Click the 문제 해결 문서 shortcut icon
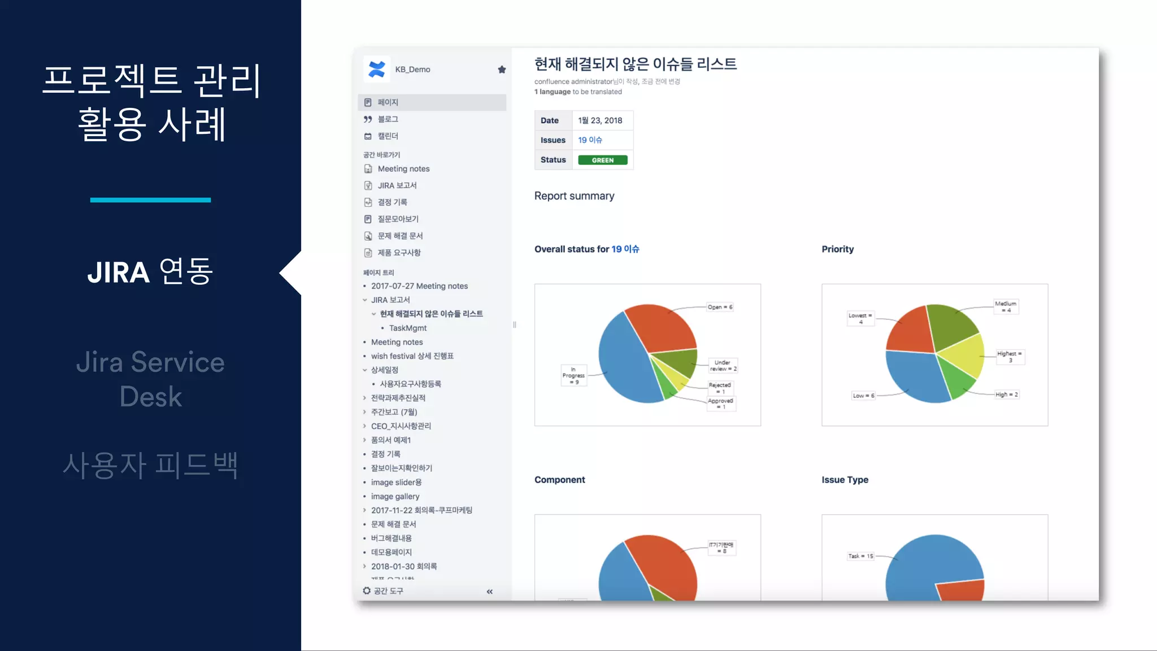Viewport: 1157px width, 651px height. pyautogui.click(x=368, y=236)
